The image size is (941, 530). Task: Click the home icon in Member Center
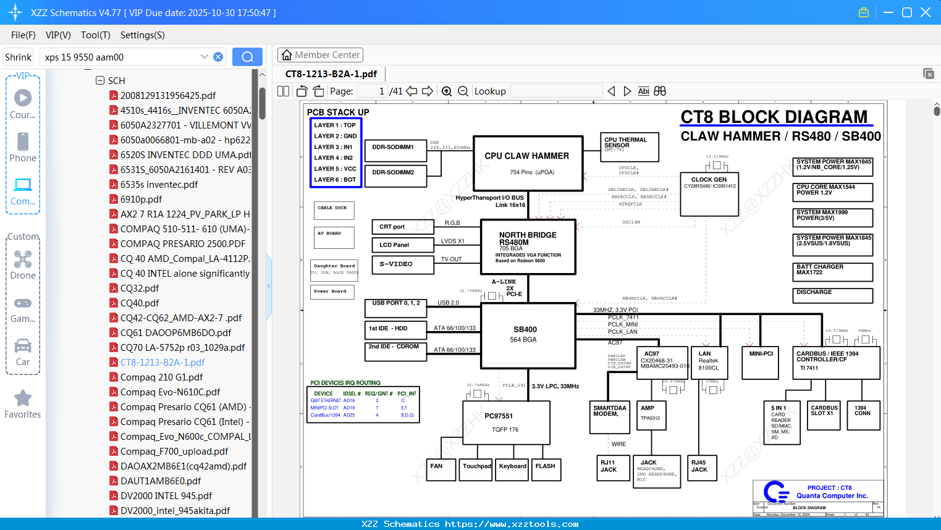coord(287,55)
